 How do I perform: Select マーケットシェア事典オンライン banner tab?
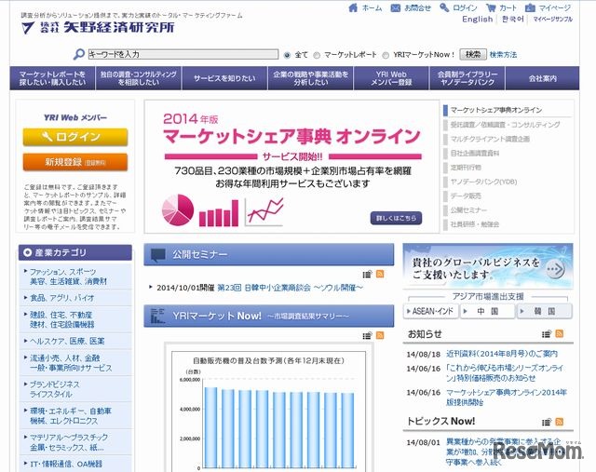pyautogui.click(x=495, y=110)
